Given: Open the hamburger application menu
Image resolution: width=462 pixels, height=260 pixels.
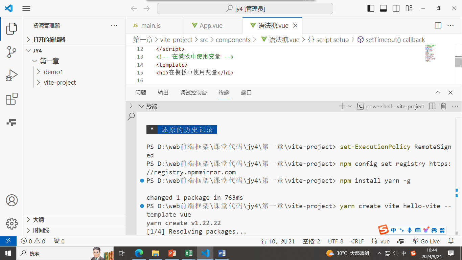Looking at the screenshot, I should point(26,8).
